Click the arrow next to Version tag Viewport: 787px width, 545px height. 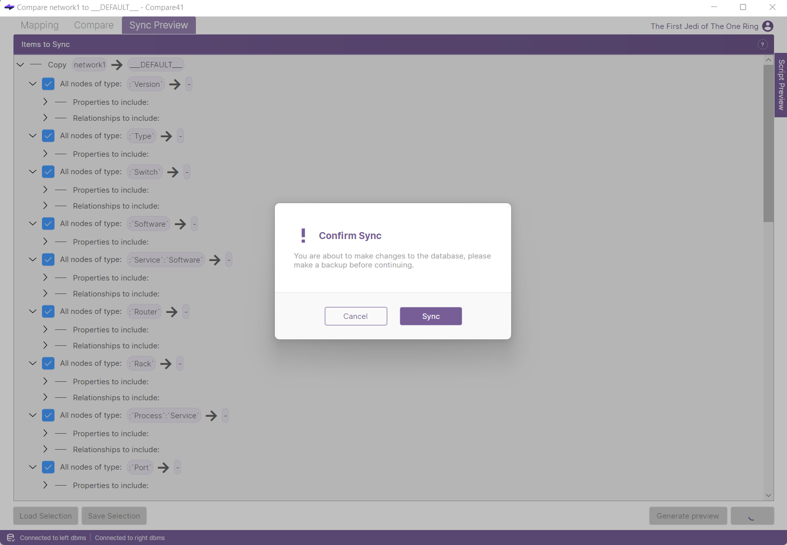pos(175,84)
